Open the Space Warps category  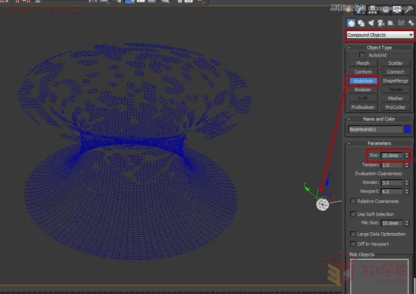pos(400,23)
